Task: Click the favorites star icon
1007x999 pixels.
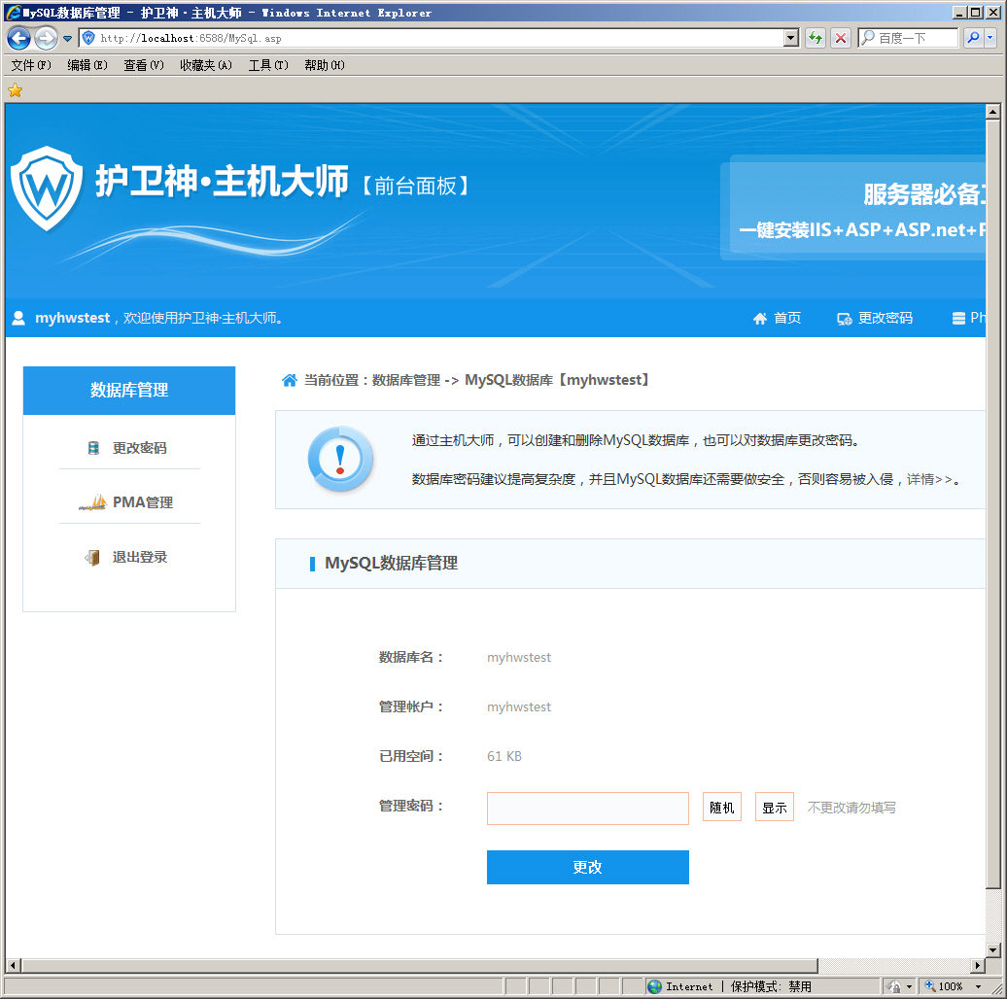Action: (15, 90)
